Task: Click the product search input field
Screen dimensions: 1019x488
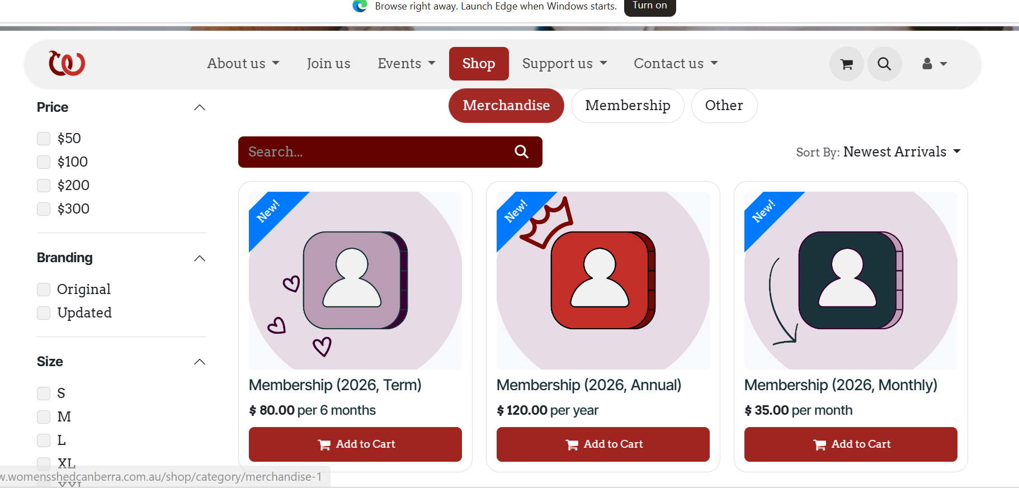Action: click(x=375, y=152)
